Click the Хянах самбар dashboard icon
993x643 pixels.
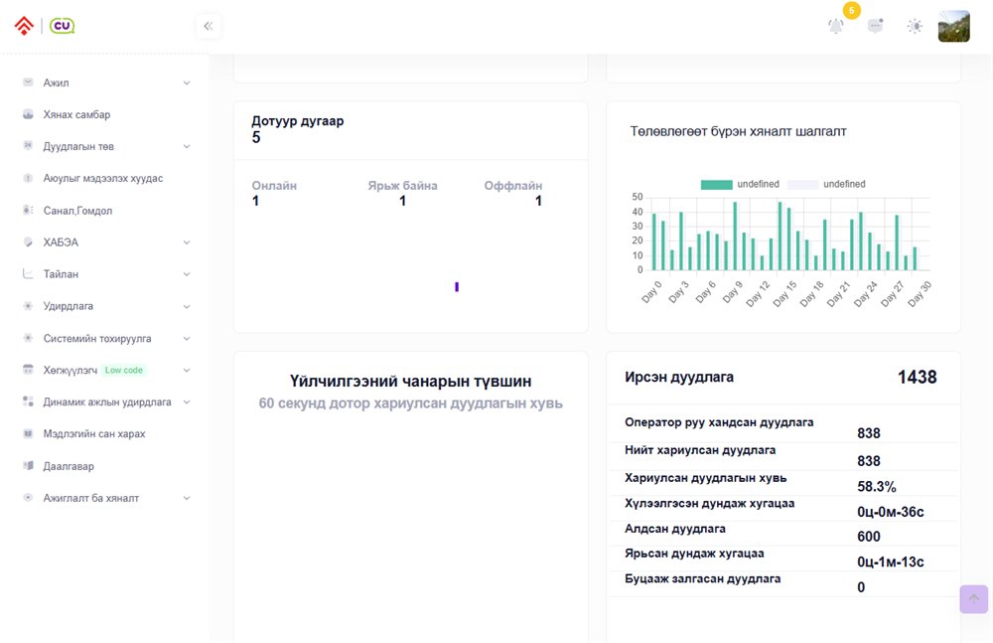tap(28, 114)
